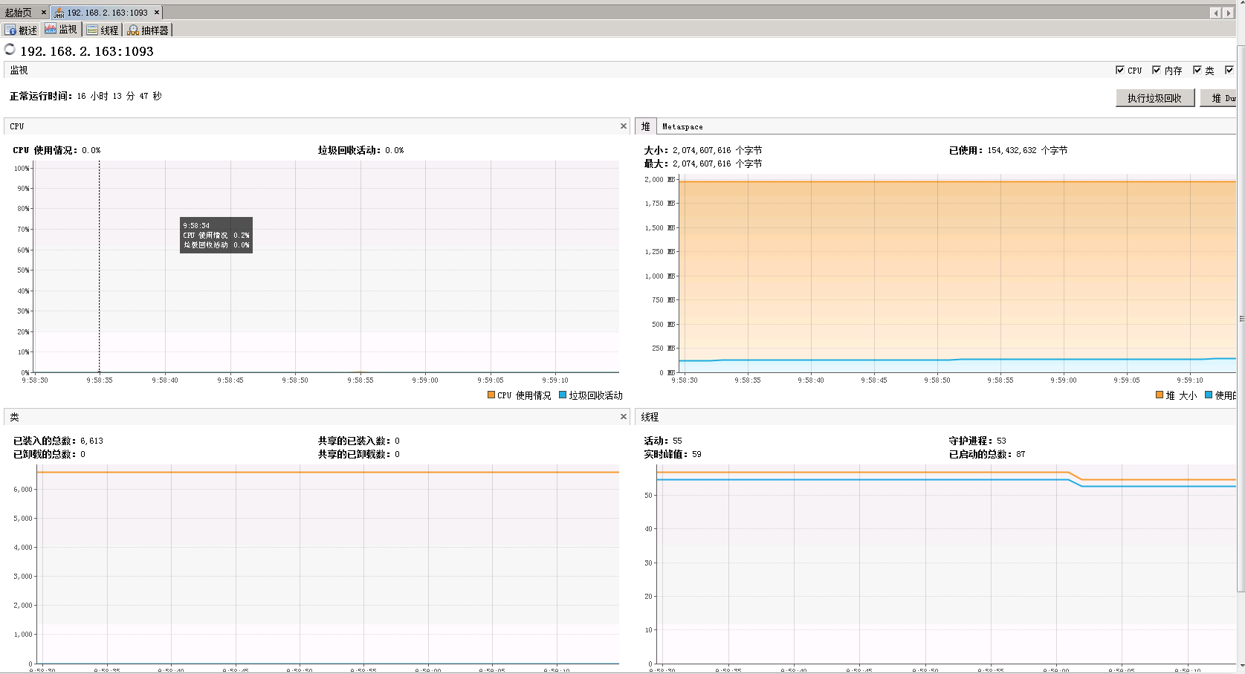Select the 堆 memory tab
This screenshot has height=674, width=1245.
[645, 126]
